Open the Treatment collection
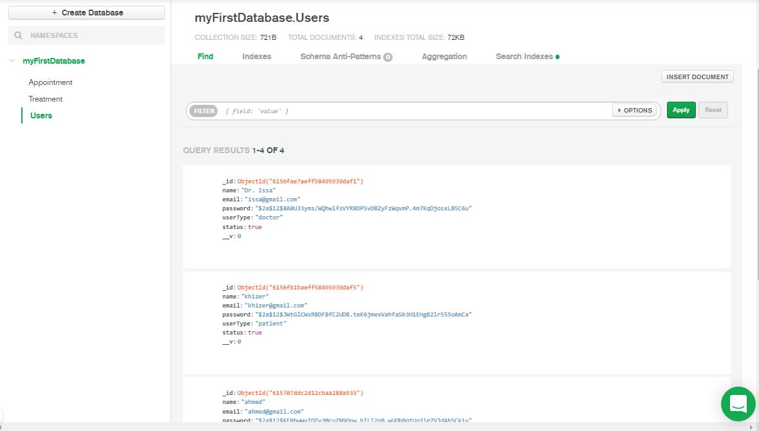Image resolution: width=759 pixels, height=431 pixels. point(46,98)
